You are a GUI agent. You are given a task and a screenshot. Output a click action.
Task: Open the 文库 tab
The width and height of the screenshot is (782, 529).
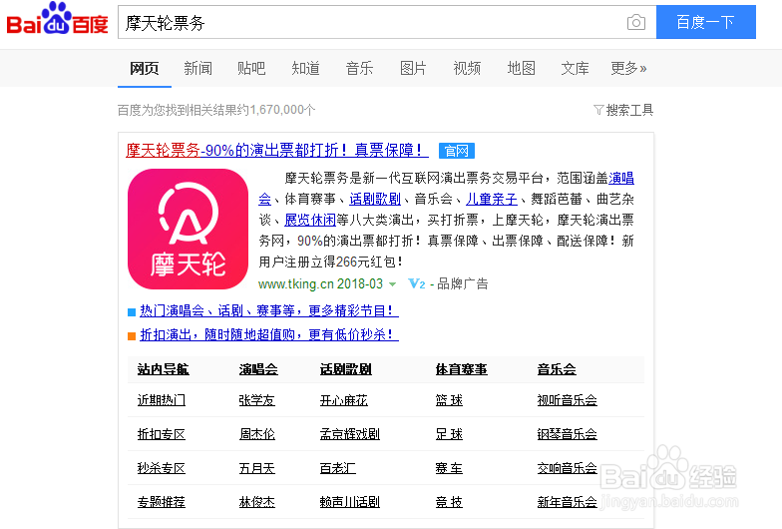click(575, 68)
